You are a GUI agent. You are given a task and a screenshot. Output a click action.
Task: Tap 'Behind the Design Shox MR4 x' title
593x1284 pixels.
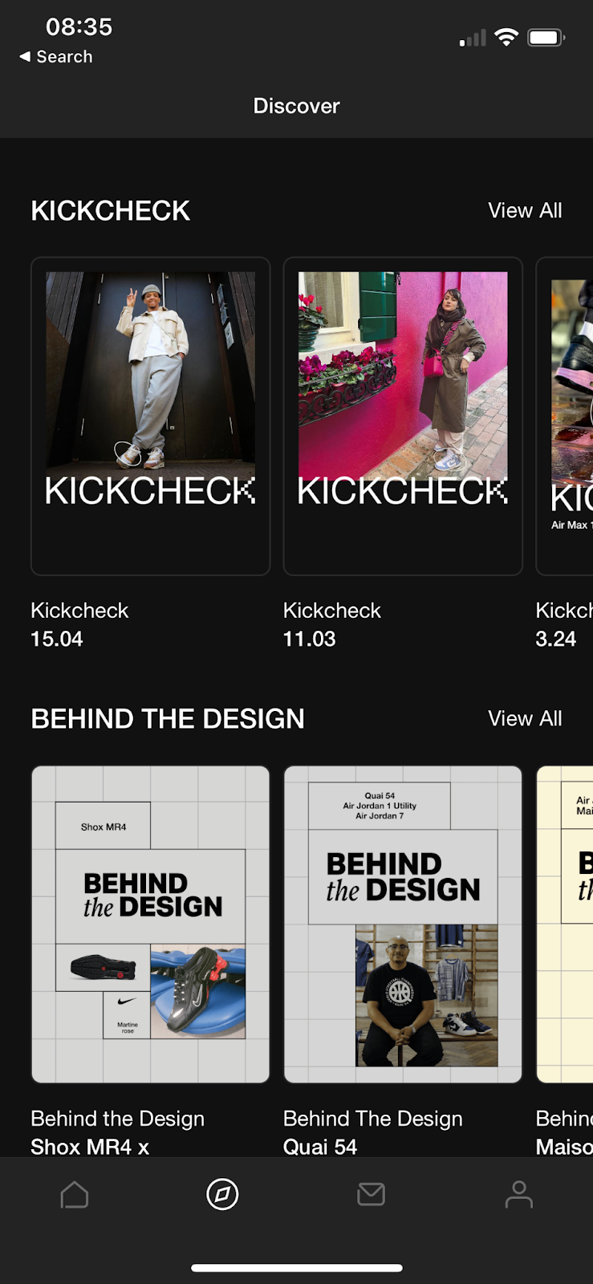[117, 1132]
